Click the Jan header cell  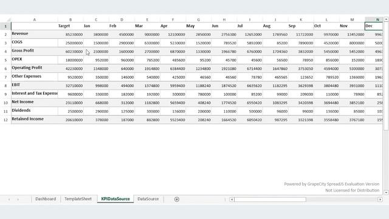click(96, 26)
